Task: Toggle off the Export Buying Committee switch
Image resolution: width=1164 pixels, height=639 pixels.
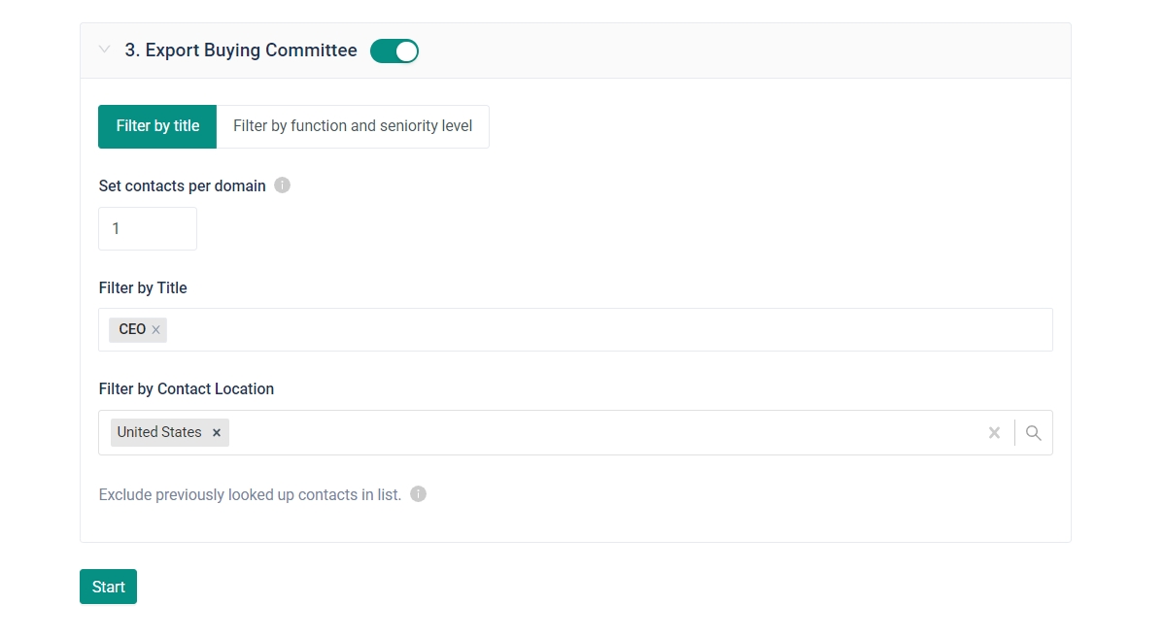Action: (394, 50)
